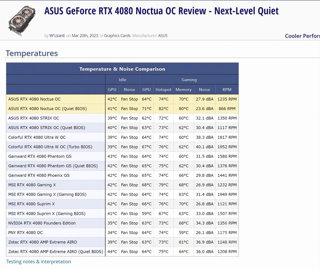The width and height of the screenshot is (320, 269).
Task: Select the NVIDIA RTX 4080 Founders Edition row name
Action: point(42,223)
